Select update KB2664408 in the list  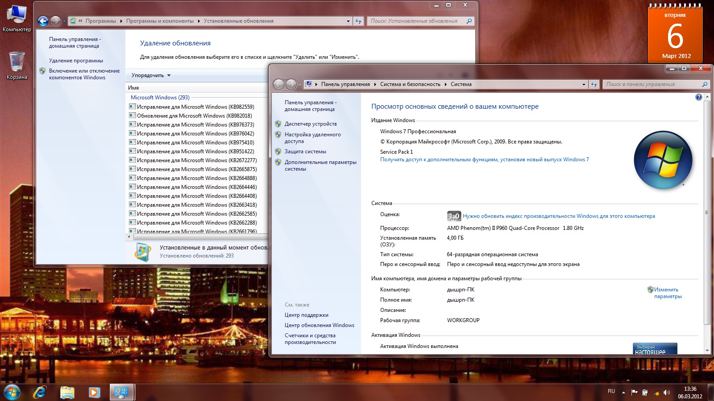click(197, 196)
